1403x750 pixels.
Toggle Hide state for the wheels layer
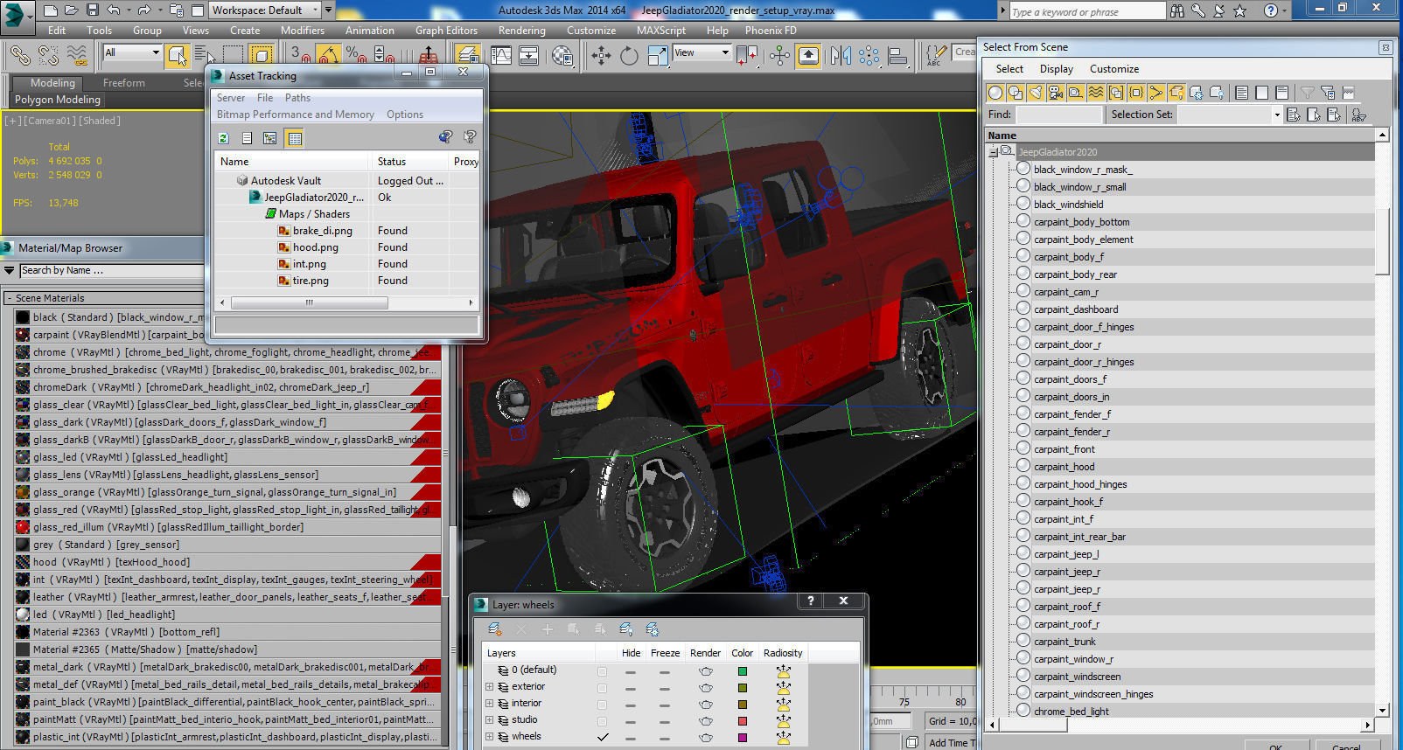tap(630, 737)
